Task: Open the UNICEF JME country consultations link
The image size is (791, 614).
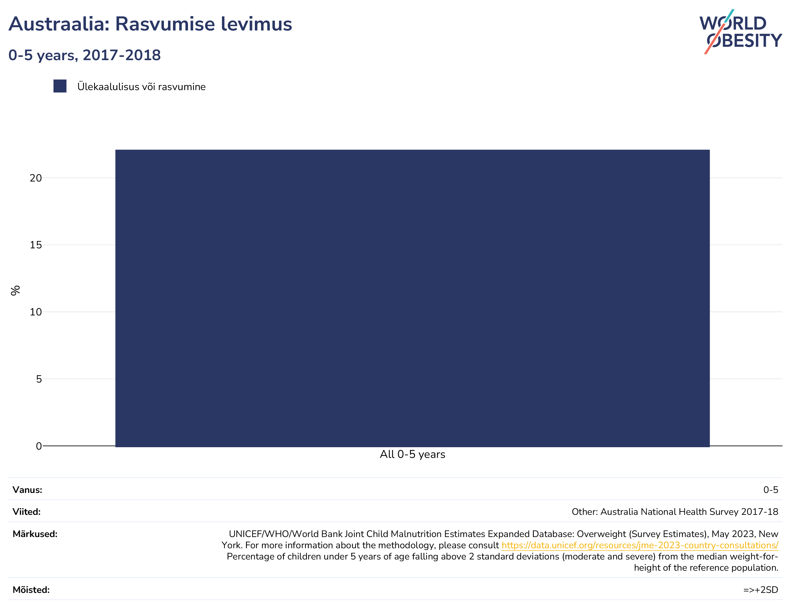Action: 640,545
